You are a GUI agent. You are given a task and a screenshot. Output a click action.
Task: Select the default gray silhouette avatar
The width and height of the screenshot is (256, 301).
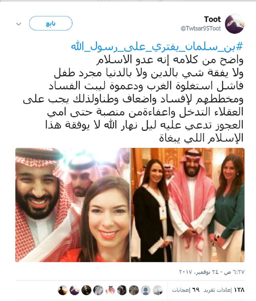coord(146,290)
